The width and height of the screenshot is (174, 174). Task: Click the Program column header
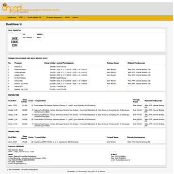(18, 63)
